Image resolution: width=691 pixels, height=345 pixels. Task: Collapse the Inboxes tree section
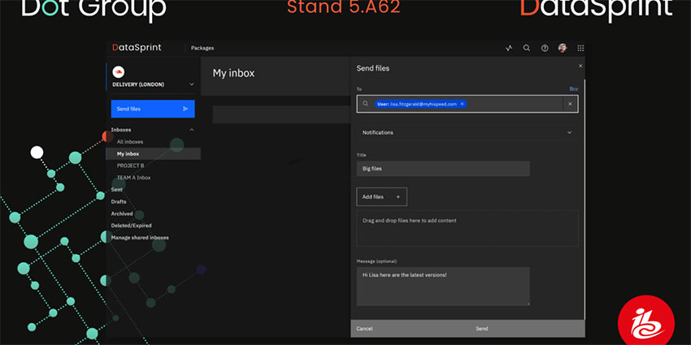(x=192, y=130)
